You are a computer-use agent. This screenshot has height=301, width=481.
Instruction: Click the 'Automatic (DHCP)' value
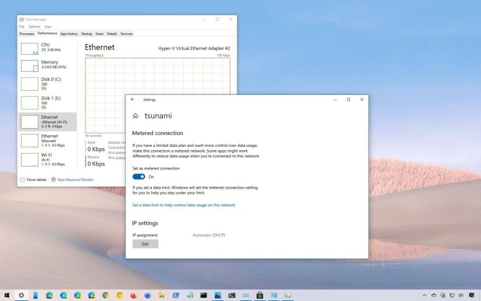pos(209,235)
